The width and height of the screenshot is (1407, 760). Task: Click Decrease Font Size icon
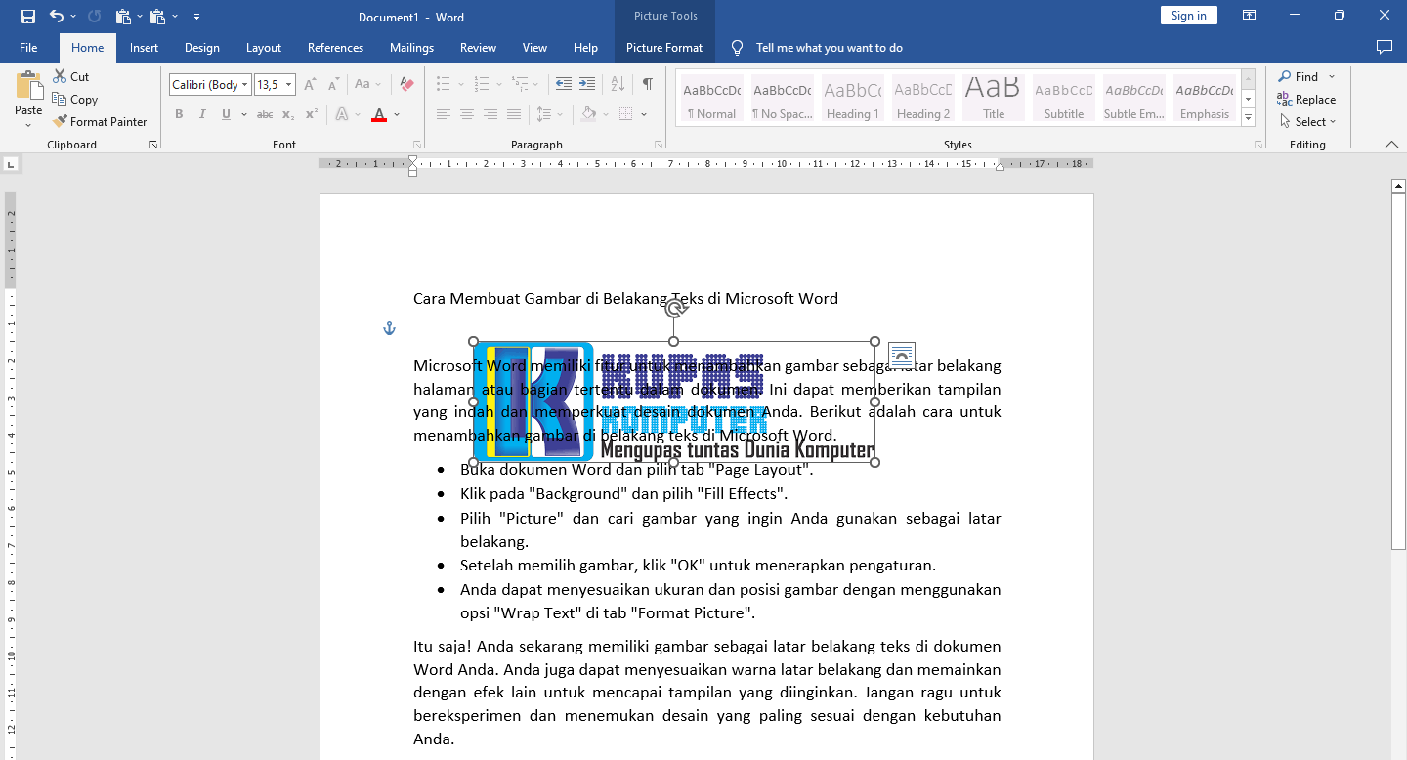[x=333, y=85]
